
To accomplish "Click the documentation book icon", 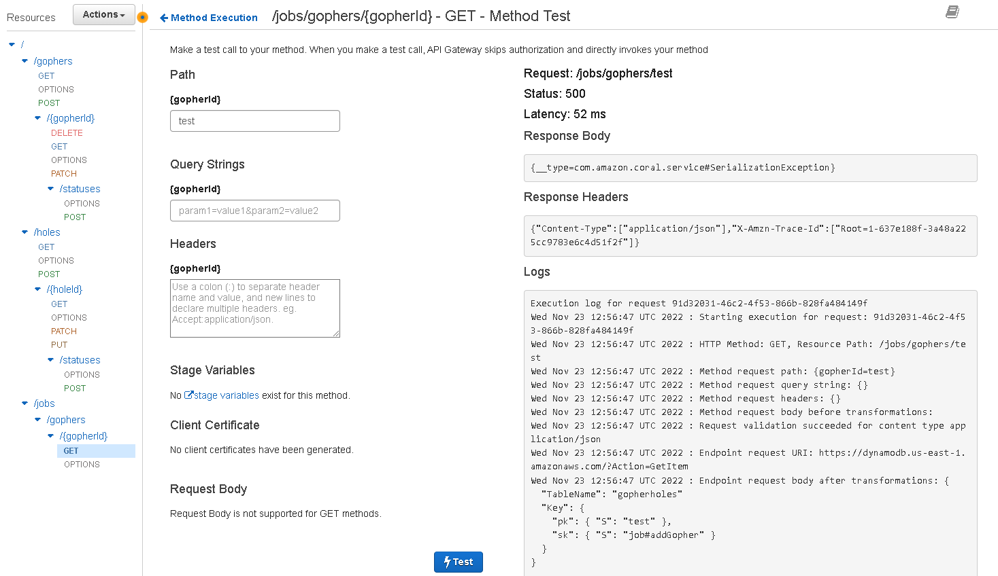I will [x=952, y=12].
